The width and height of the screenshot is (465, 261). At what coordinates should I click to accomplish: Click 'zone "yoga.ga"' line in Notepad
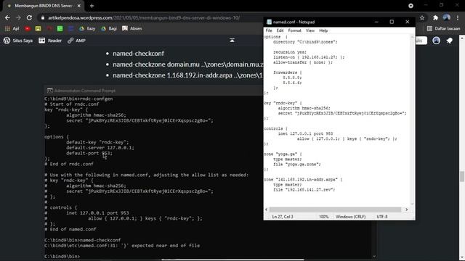pos(283,154)
